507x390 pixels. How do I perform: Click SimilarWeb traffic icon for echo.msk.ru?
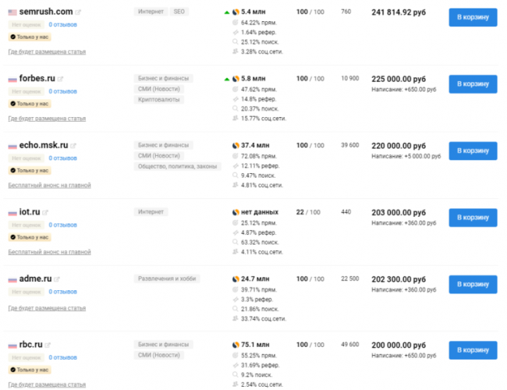point(236,145)
